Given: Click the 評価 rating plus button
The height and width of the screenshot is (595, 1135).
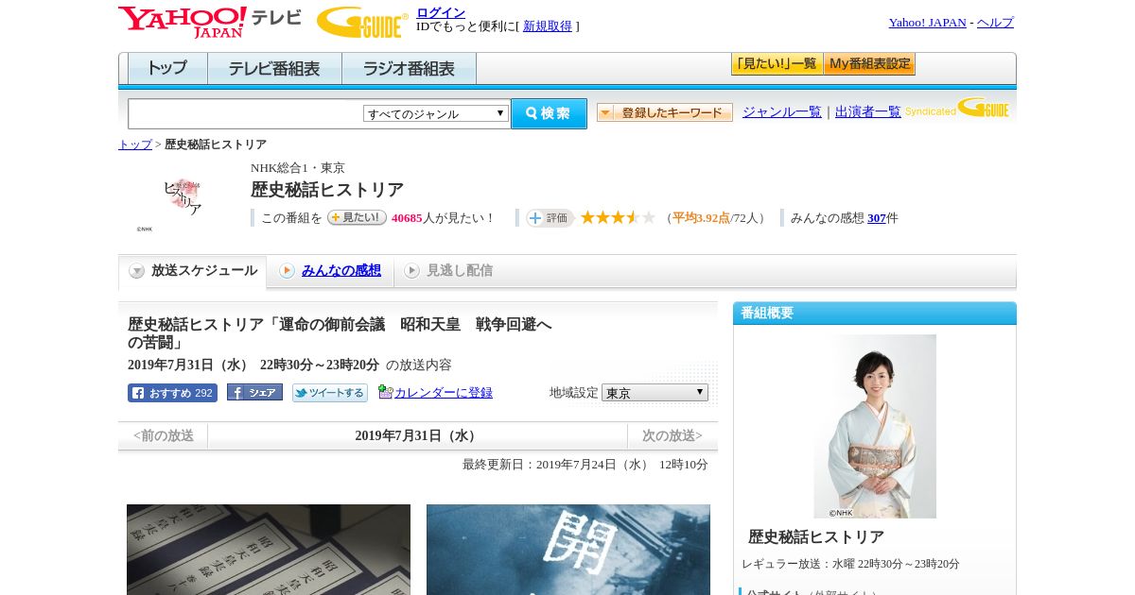Looking at the screenshot, I should click(x=550, y=218).
